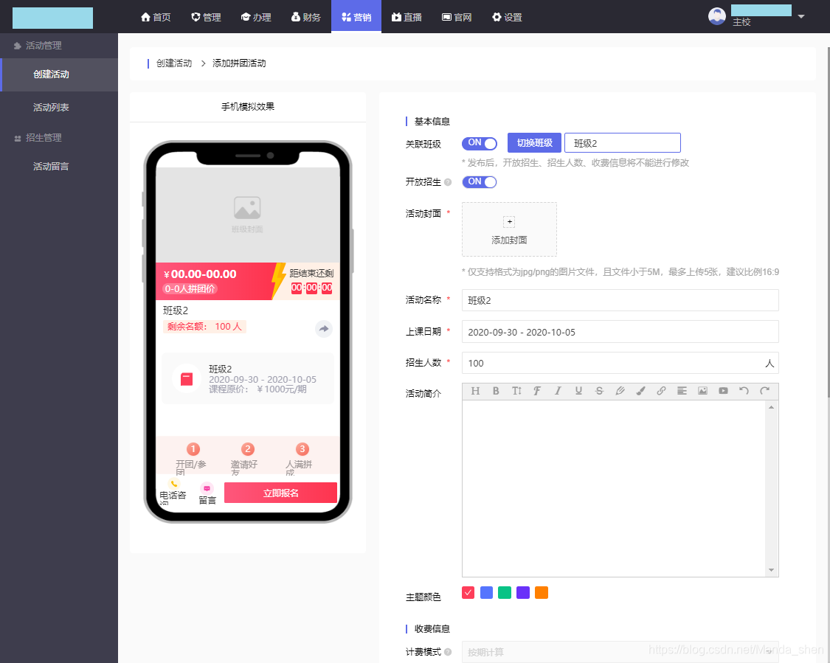Click the plus icon to add cover
830x663 pixels.
click(509, 222)
